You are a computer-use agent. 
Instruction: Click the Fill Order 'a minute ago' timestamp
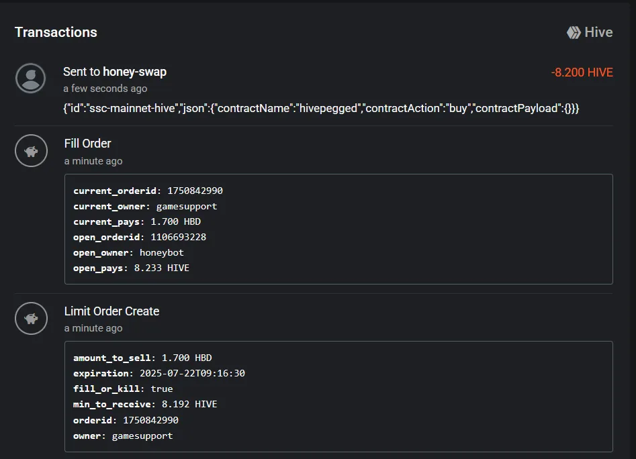(x=93, y=161)
